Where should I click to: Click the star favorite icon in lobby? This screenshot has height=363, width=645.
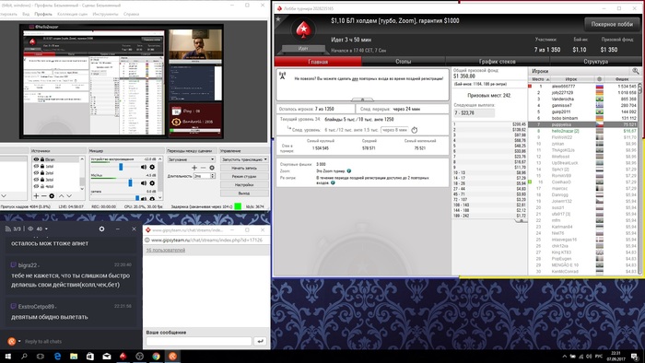coord(278,19)
